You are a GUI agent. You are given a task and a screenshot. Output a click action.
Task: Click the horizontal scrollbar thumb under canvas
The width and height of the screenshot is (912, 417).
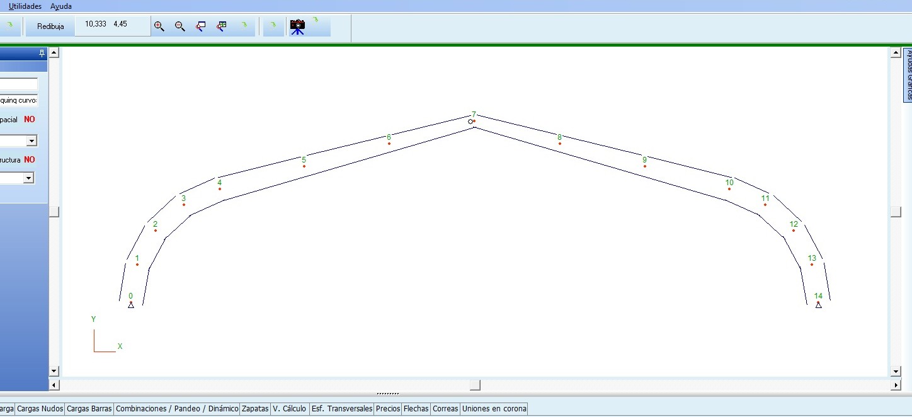[x=475, y=385]
